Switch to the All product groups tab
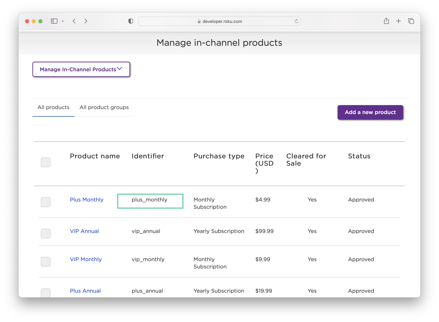This screenshot has width=439, height=322. click(104, 107)
